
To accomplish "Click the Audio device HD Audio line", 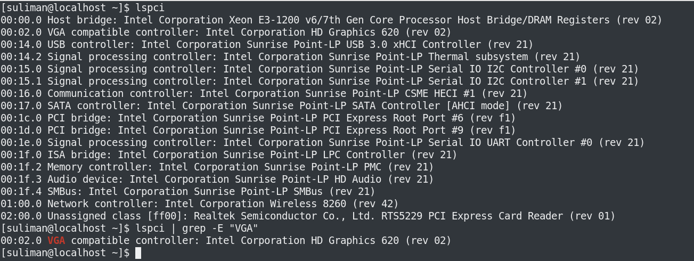I will (x=217, y=179).
